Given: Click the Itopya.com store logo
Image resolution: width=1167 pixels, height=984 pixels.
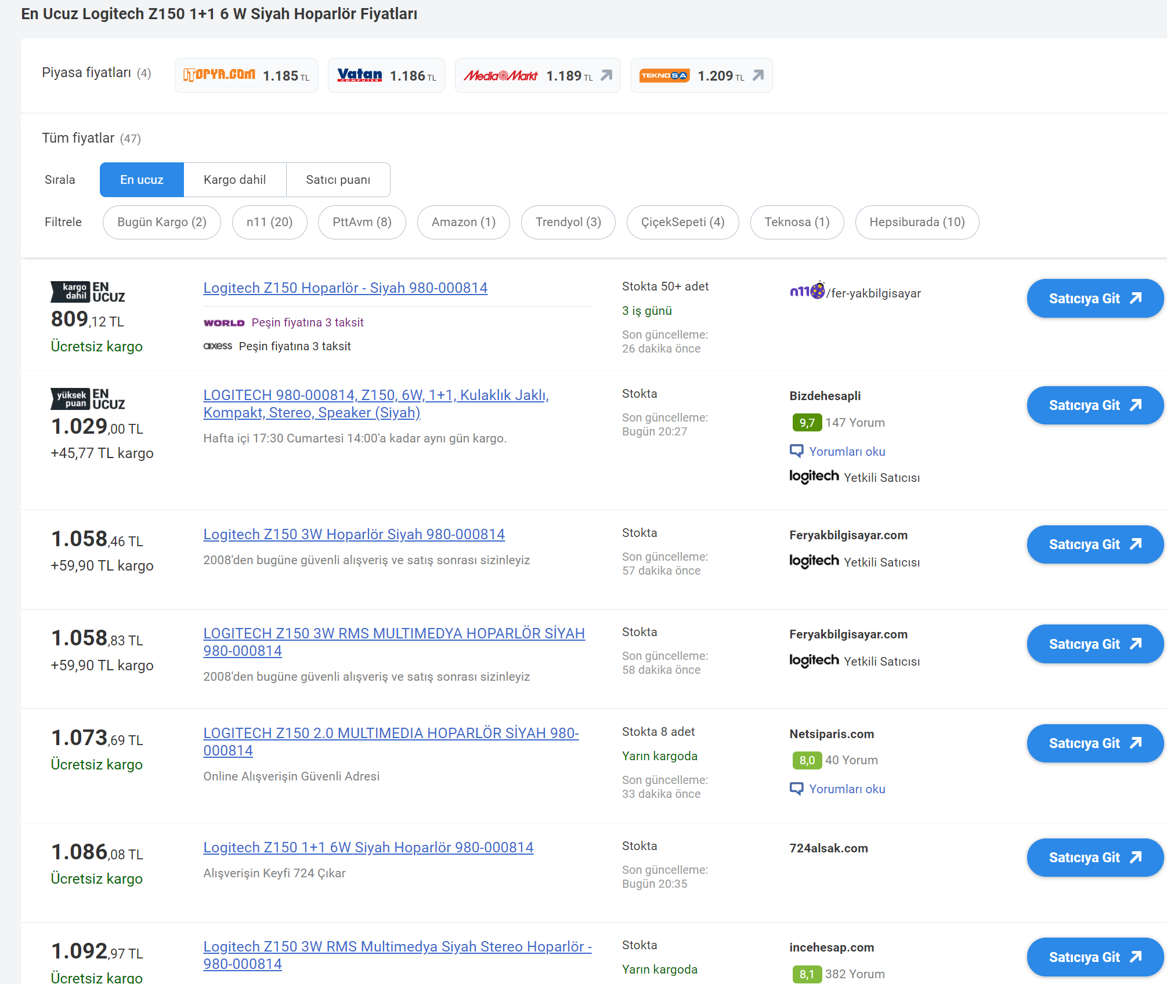Looking at the screenshot, I should tap(219, 75).
